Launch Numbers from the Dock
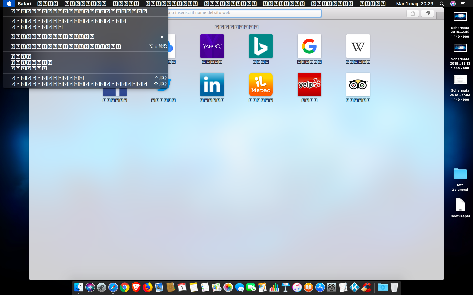The height and width of the screenshot is (295, 473). [x=274, y=287]
